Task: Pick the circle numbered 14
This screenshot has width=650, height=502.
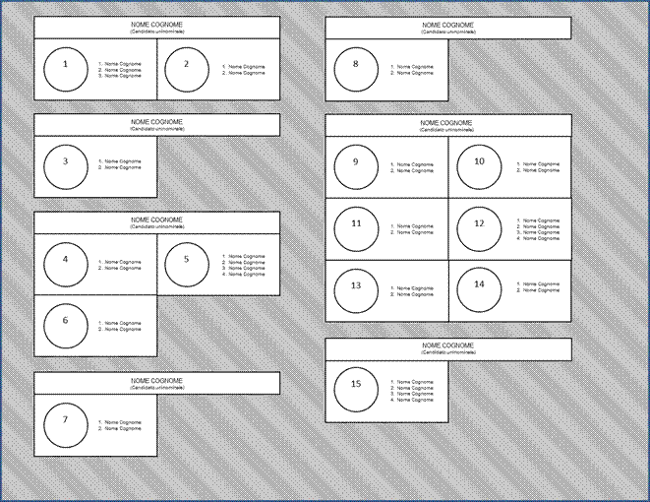Action: 479,290
